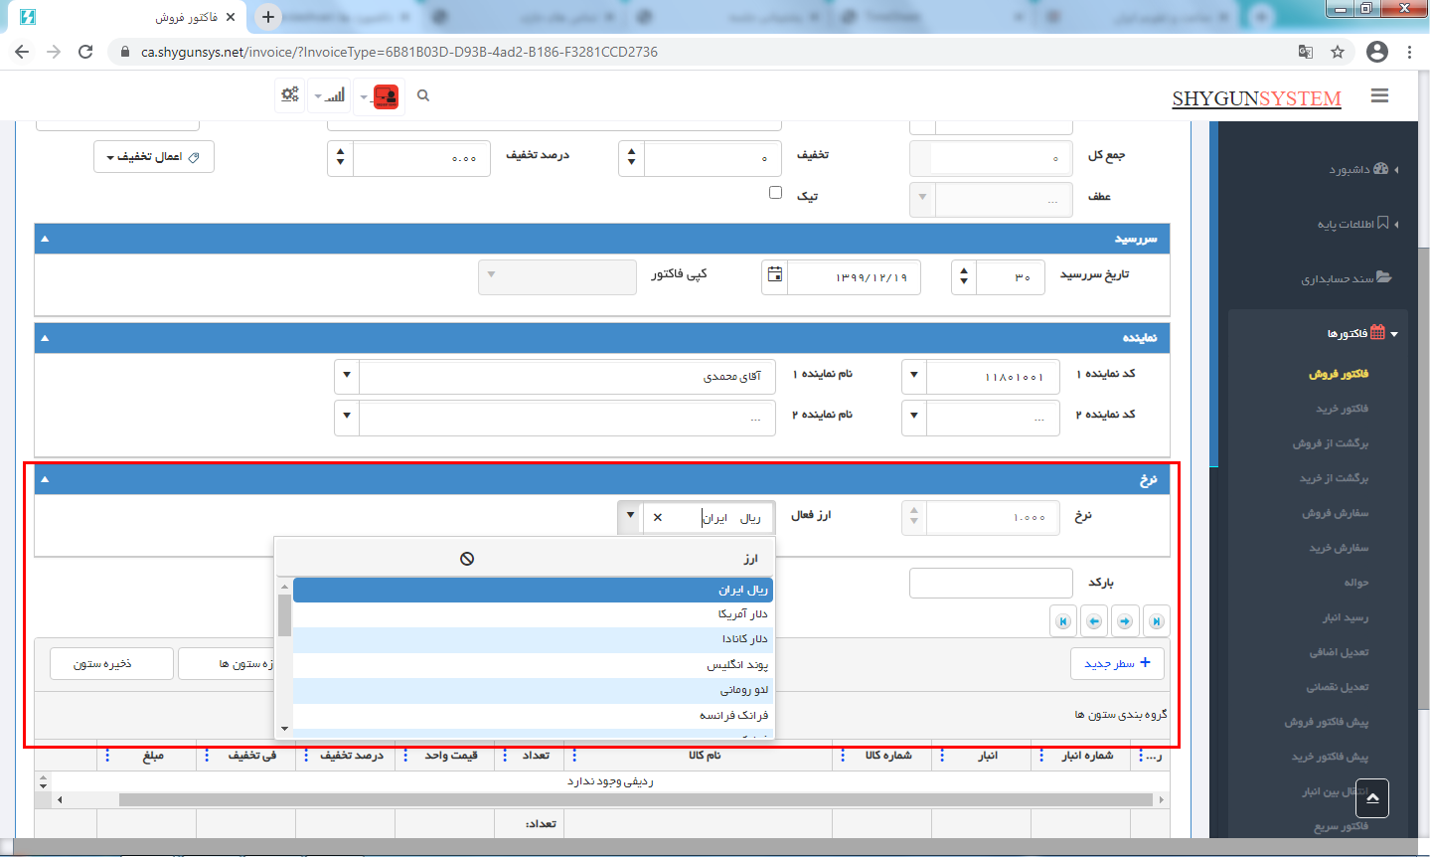This screenshot has height=857, width=1430.
Task: Open the hamburger menu beside SHYGUNSYSTEM
Action: [x=1378, y=95]
